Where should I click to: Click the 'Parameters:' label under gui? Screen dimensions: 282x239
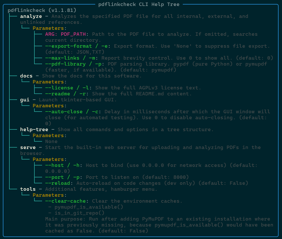click(x=49, y=106)
